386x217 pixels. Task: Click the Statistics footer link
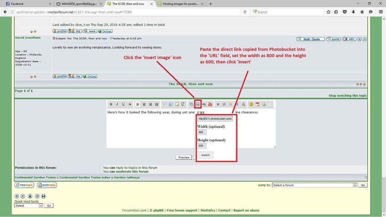[x=208, y=210]
